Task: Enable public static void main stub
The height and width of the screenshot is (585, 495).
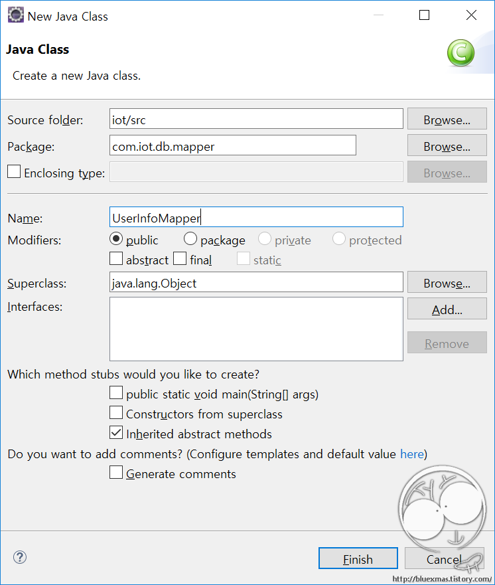Action: click(116, 392)
